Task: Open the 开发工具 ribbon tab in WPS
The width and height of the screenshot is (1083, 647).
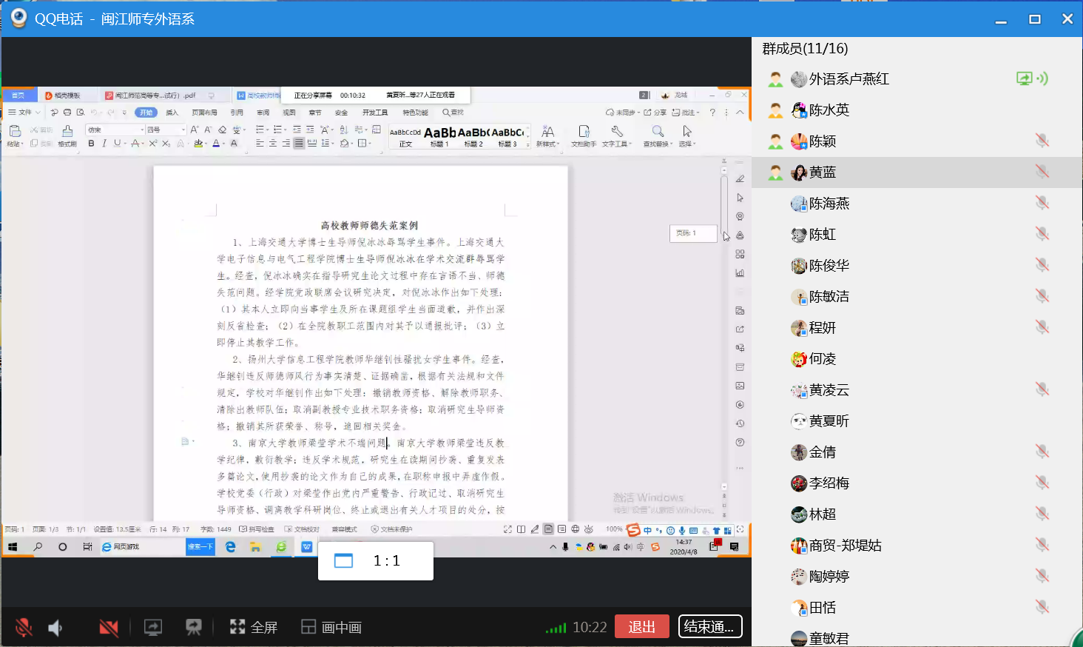Action: (375, 113)
